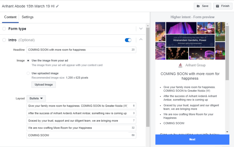
Task: Click the Higher intent - Form preview heading
Action: tap(192, 17)
